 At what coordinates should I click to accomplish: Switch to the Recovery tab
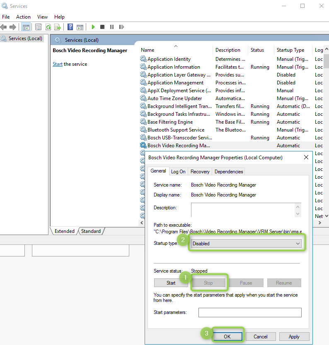(x=200, y=171)
